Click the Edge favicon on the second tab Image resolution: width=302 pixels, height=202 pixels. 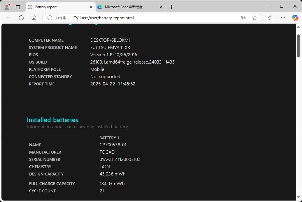pos(99,6)
